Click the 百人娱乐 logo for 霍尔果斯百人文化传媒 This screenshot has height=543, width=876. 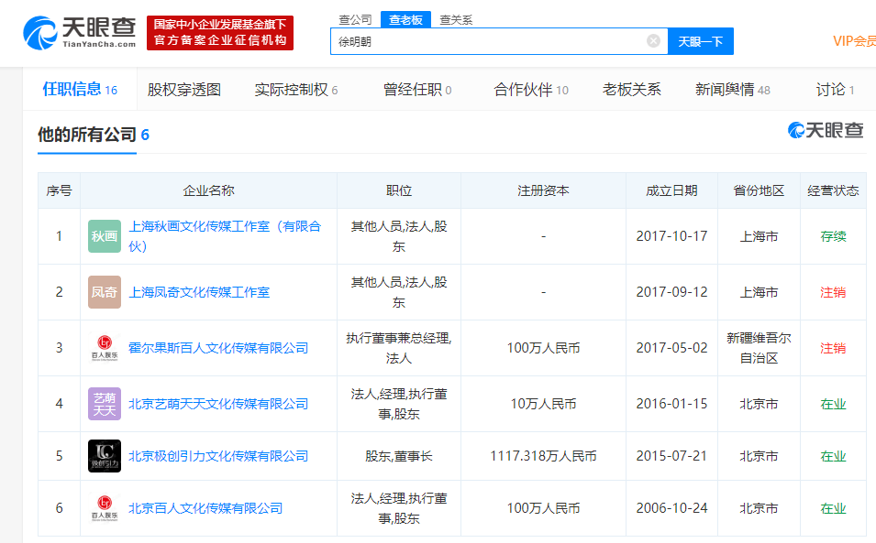coord(104,348)
